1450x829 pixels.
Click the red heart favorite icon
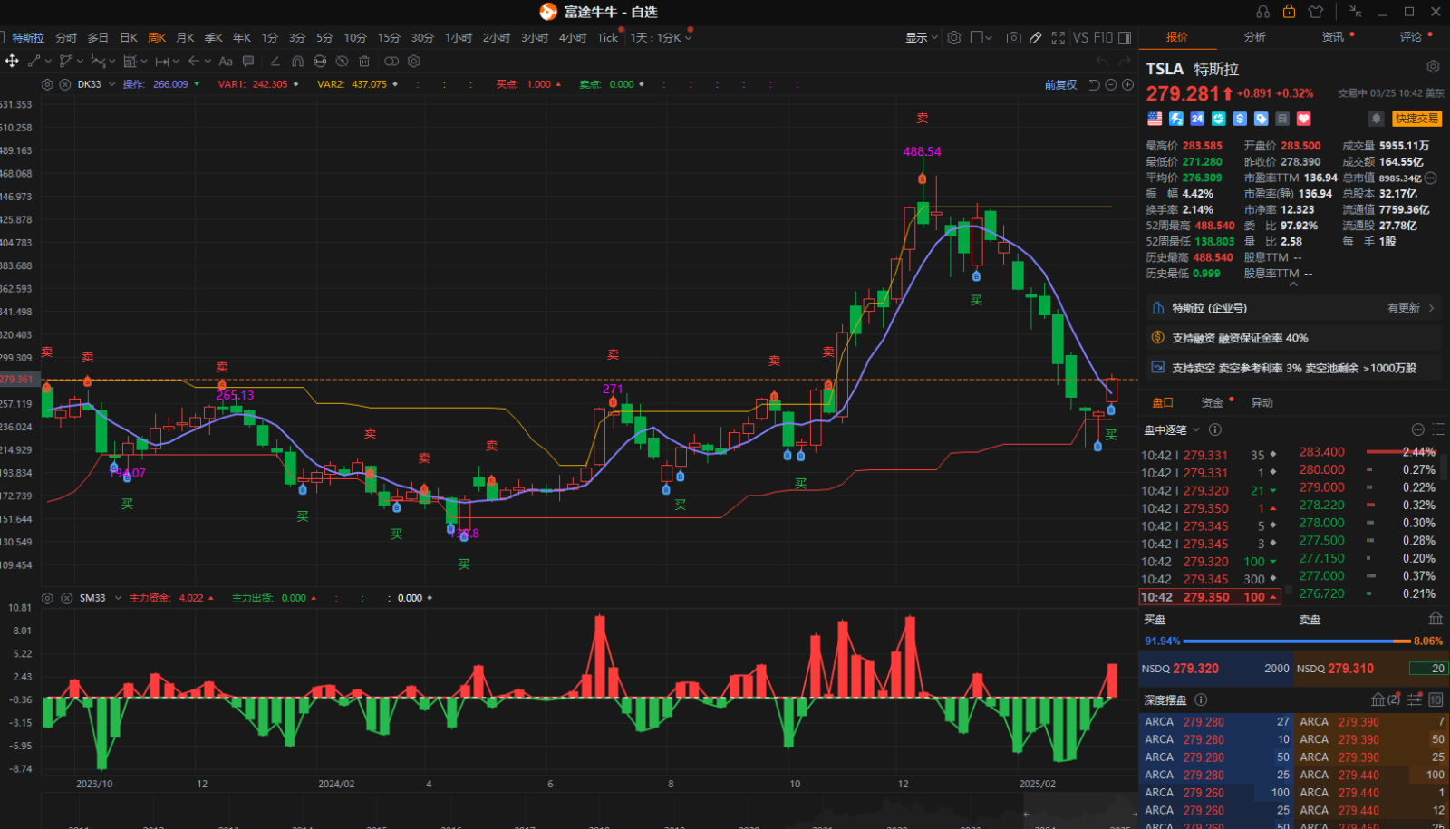tap(1304, 119)
